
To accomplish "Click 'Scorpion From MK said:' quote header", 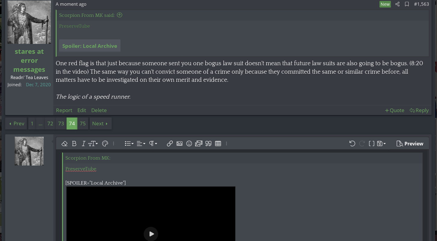I will coord(87,15).
